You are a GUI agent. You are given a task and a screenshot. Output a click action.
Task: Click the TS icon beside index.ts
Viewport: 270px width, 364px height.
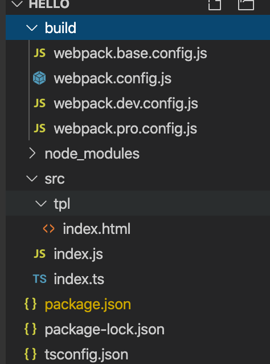coord(40,279)
